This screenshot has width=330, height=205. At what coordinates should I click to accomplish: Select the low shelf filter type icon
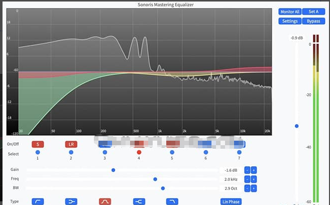pos(71,201)
